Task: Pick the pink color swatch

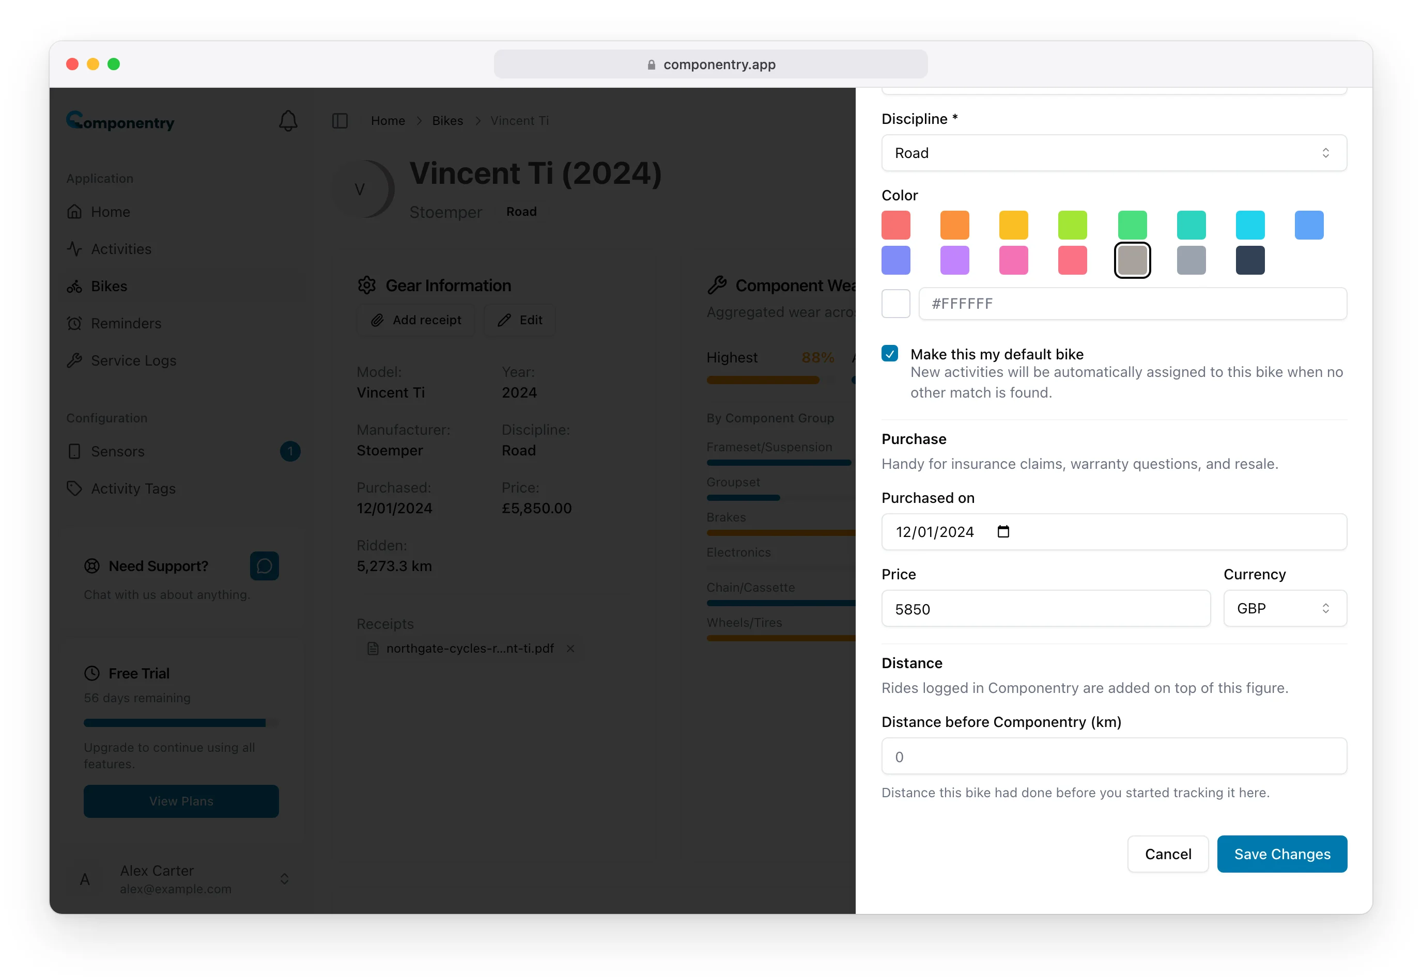Action: [1013, 260]
